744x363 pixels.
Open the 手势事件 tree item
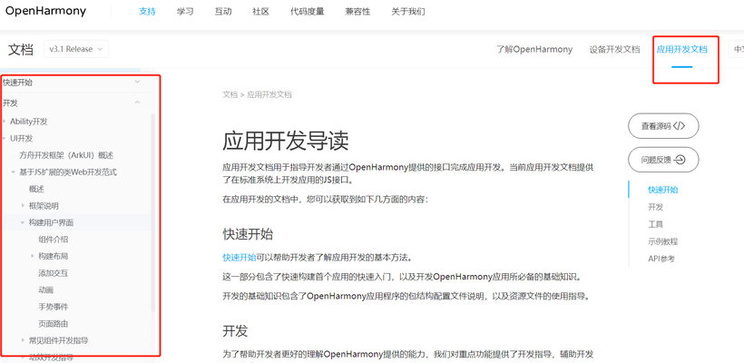(54, 307)
